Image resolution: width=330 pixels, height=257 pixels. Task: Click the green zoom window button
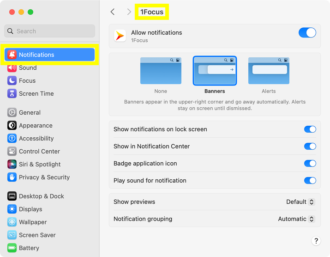[x=30, y=12]
